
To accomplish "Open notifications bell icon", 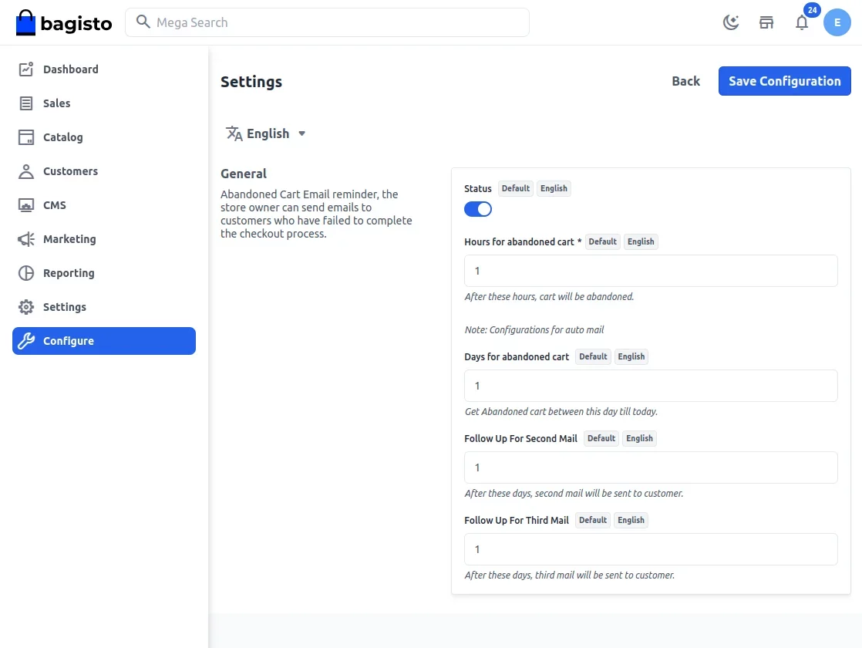I will (x=802, y=22).
